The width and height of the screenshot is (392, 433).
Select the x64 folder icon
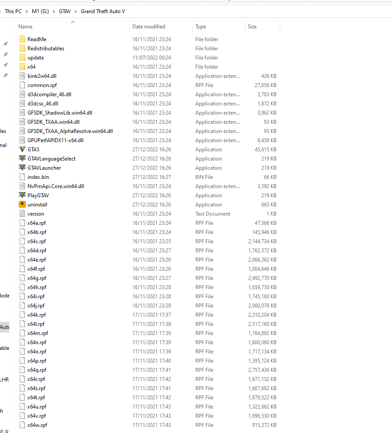[22, 66]
